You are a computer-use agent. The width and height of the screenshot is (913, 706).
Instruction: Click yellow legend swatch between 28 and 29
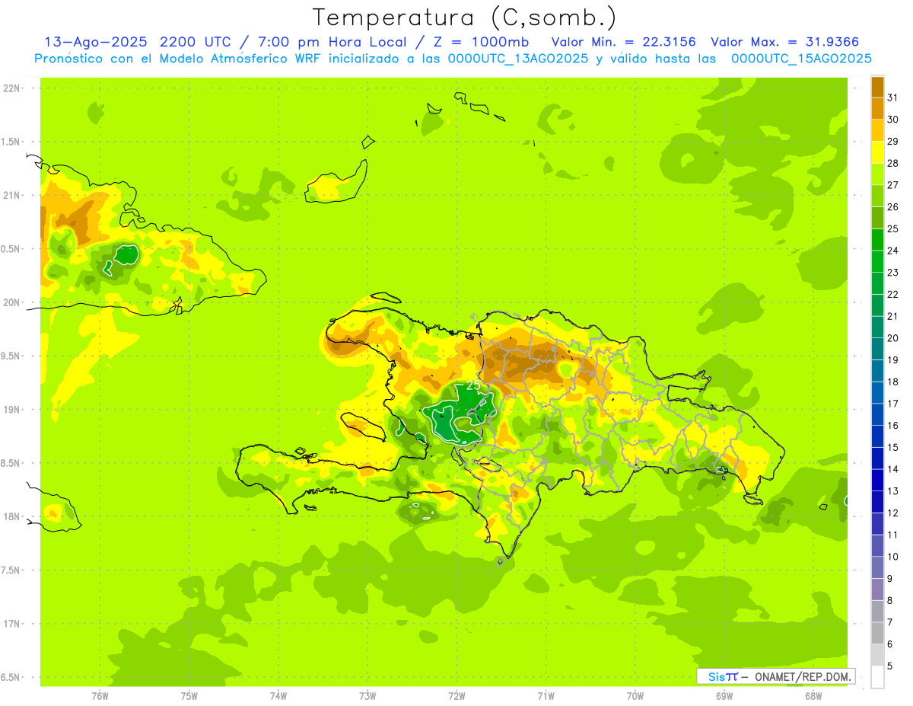[x=877, y=152]
